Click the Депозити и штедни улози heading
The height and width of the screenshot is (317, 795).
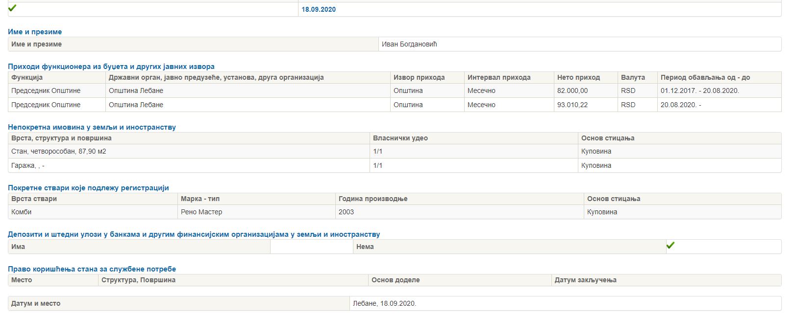(194, 234)
